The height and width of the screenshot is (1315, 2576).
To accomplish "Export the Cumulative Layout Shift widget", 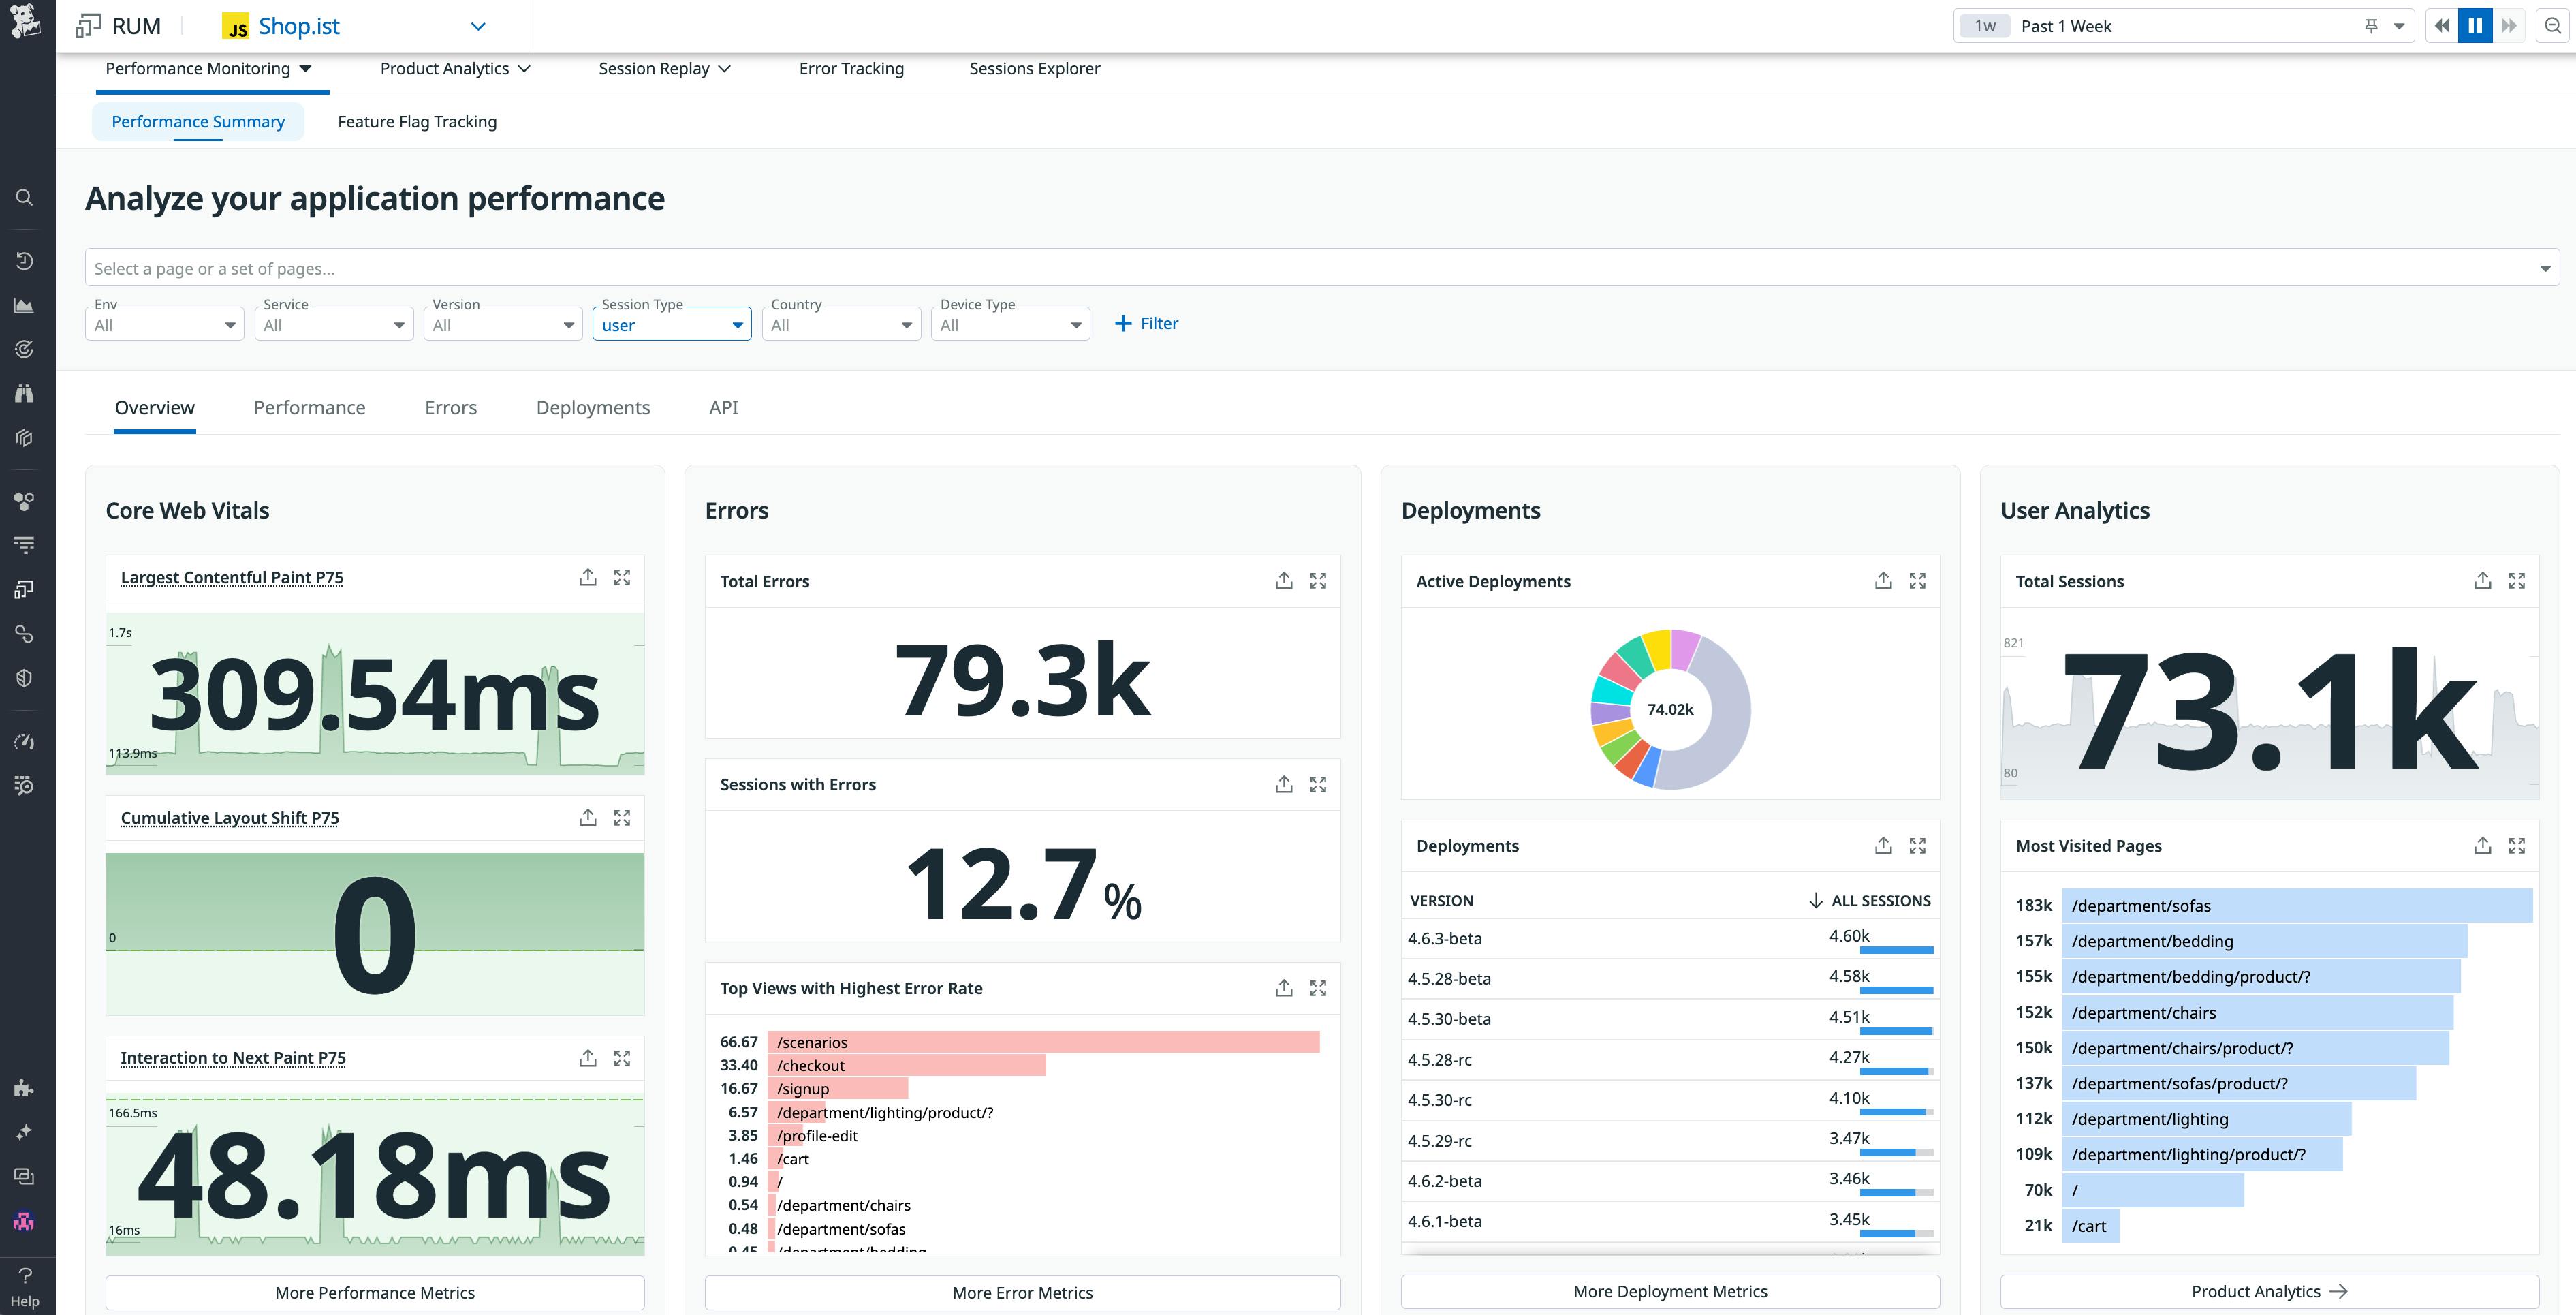I will coord(588,818).
